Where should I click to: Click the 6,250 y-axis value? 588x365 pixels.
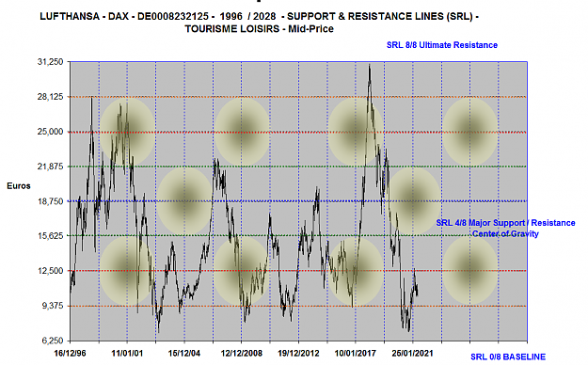pos(52,341)
